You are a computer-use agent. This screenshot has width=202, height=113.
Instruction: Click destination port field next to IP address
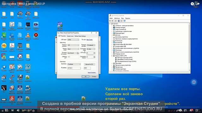coord(87,68)
